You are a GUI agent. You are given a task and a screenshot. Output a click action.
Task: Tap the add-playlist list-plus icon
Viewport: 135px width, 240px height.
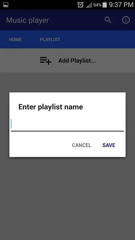coord(46,61)
